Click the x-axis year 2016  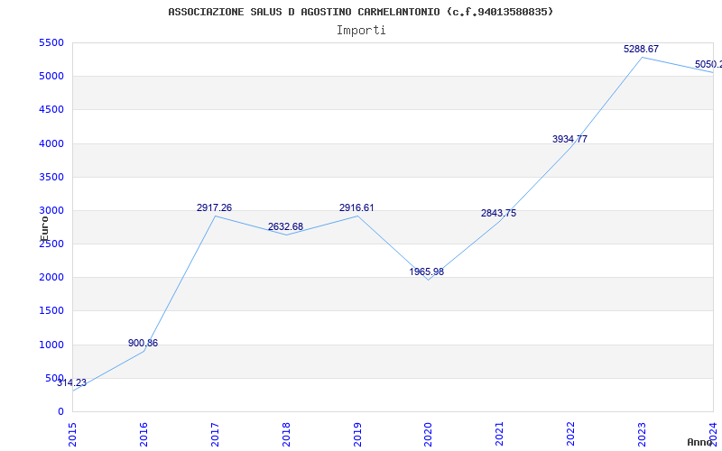pyautogui.click(x=143, y=435)
